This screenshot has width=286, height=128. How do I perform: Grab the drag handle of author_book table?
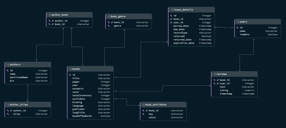[x=50, y=15]
